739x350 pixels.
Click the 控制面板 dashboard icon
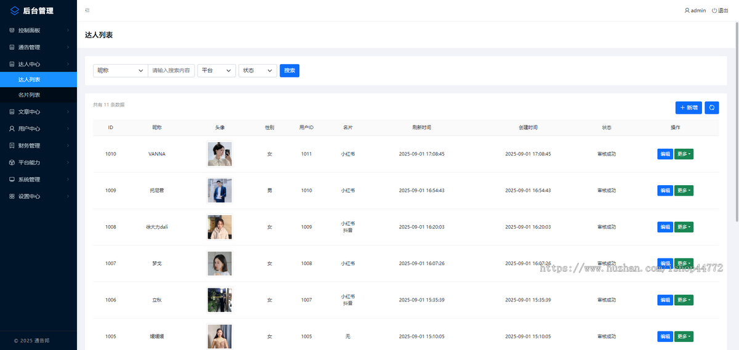12,30
